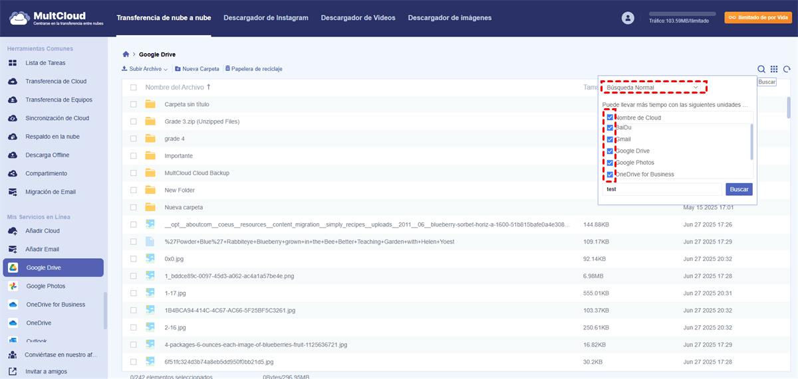Viewport: 798px width, 379px height.
Task: Open Sincronización de Cloud icon
Action: 13,118
